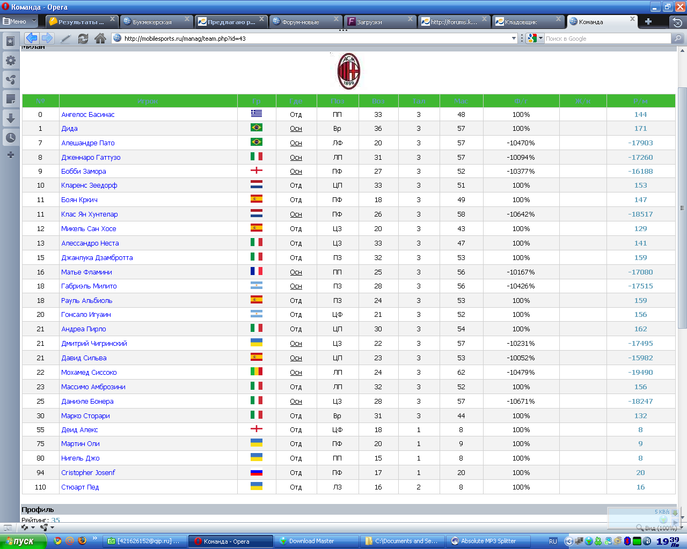The image size is (687, 549).
Task: Open the Bookmarks panel star icon
Action: point(10,41)
